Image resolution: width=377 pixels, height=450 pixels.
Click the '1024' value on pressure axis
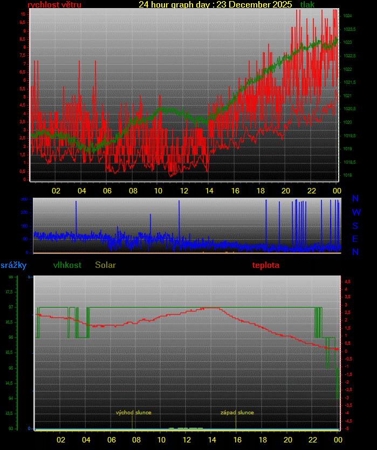pyautogui.click(x=348, y=16)
